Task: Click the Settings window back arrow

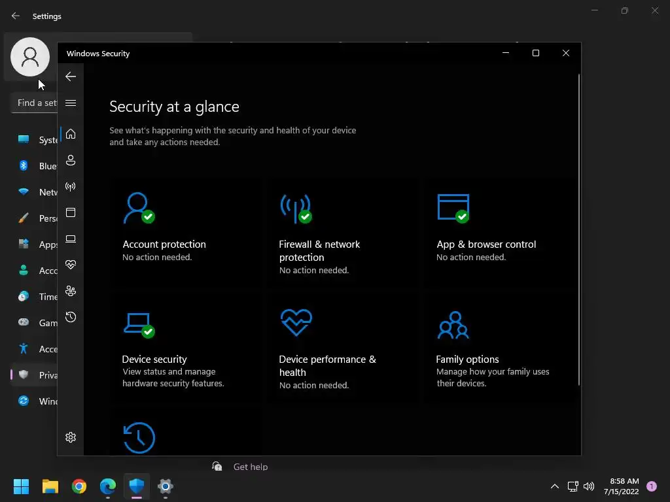Action: pyautogui.click(x=16, y=16)
